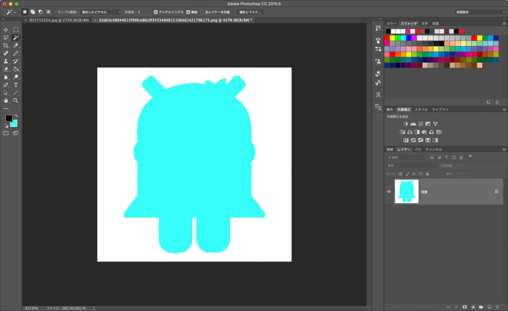Choose Subtract from Selection mode
This screenshot has width=508, height=311.
pyautogui.click(x=41, y=12)
